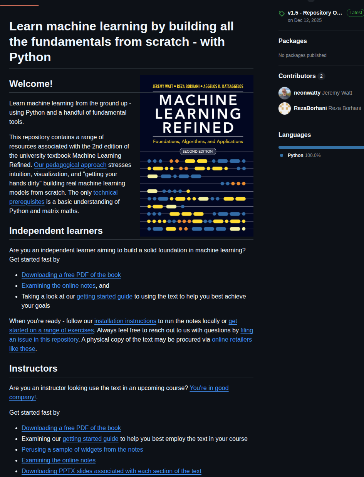364x477 pixels.
Task: Open getting started guide link under Independent learners
Action: [104, 297]
